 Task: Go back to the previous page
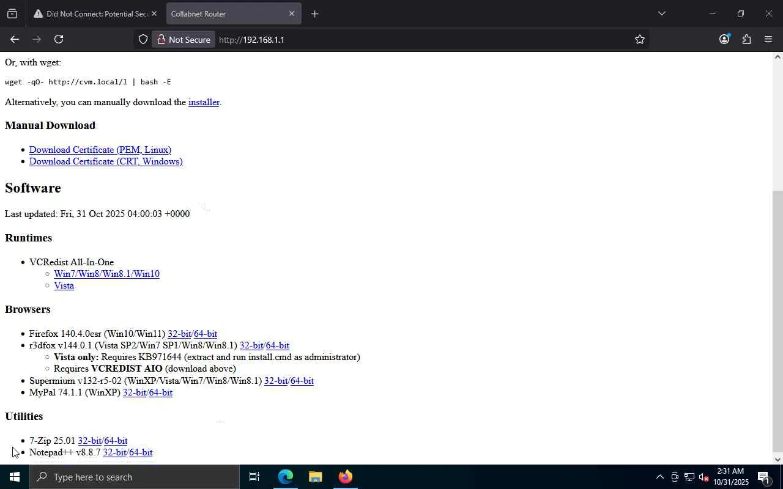[x=15, y=39]
